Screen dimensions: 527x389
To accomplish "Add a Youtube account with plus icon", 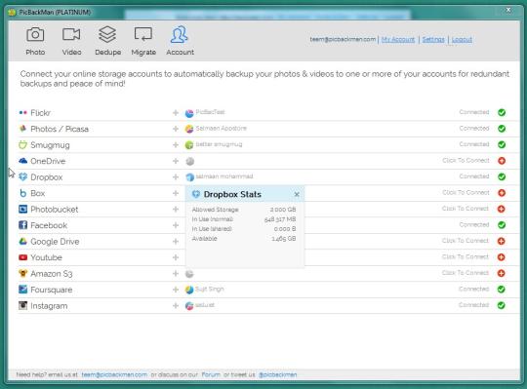I will point(176,257).
